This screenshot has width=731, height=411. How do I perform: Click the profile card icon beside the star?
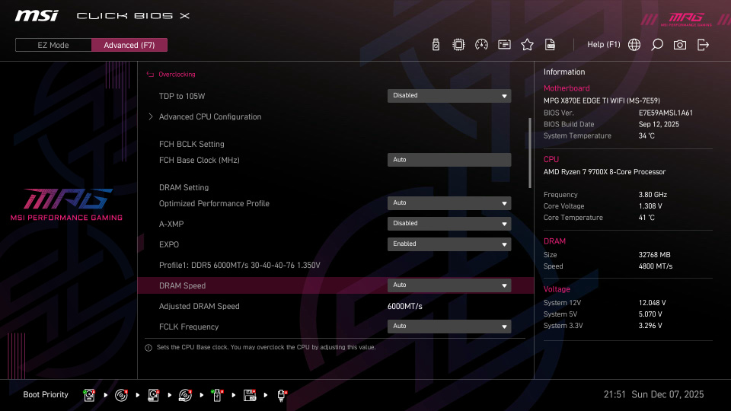[x=504, y=45]
